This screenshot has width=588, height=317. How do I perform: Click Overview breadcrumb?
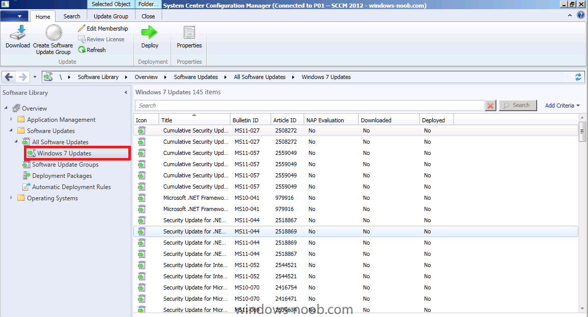click(146, 77)
